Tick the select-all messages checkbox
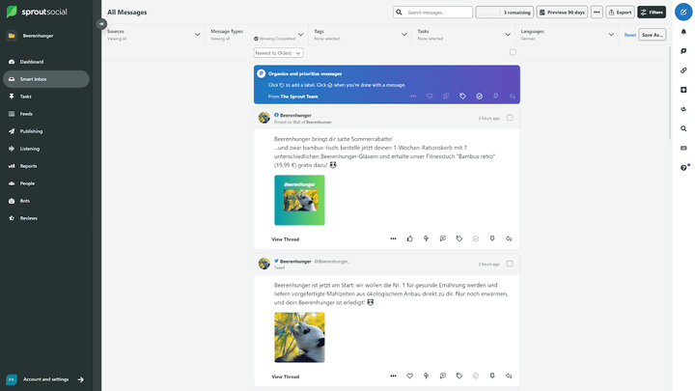The height and width of the screenshot is (391, 695). click(x=513, y=52)
